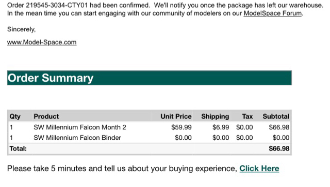
Task: Click the bold total amount $66.98
Action: pos(279,148)
